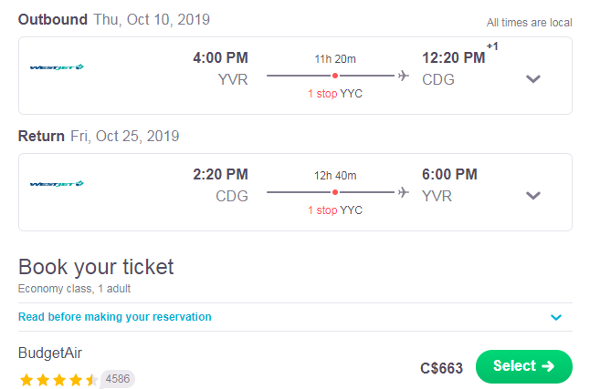Expand return flight details chevron
Screen dimensions: 600x389
533,196
